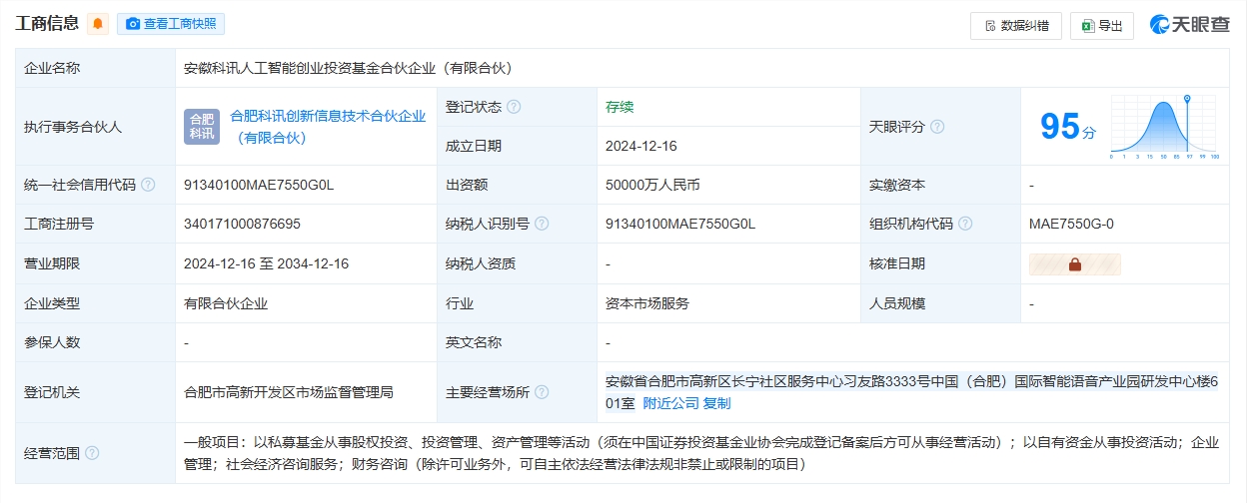Click help icon next to 统一社会信用代码
The height and width of the screenshot is (503, 1247).
148,185
